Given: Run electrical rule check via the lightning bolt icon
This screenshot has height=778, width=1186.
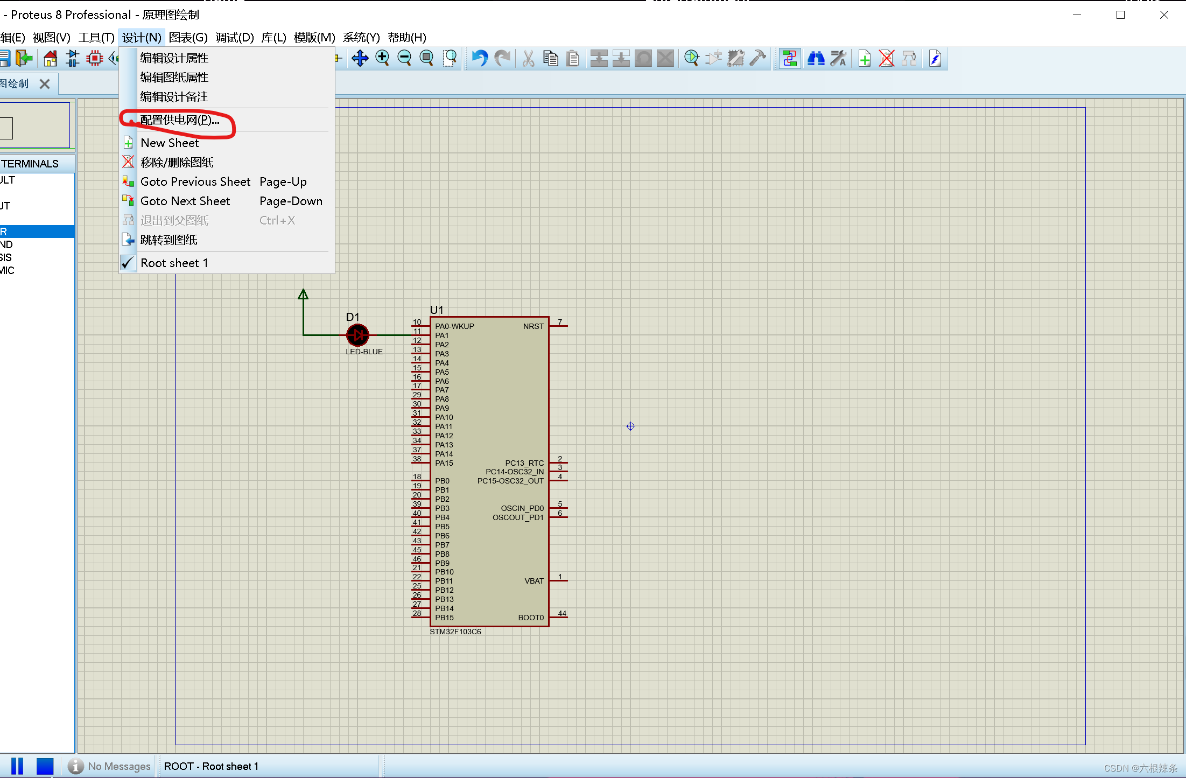Looking at the screenshot, I should (935, 58).
